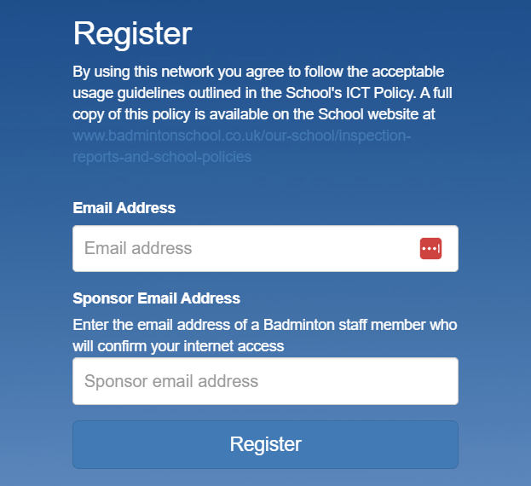Click the 'School website at' phrase before the link
531x486 pixels.
pyautogui.click(x=377, y=114)
